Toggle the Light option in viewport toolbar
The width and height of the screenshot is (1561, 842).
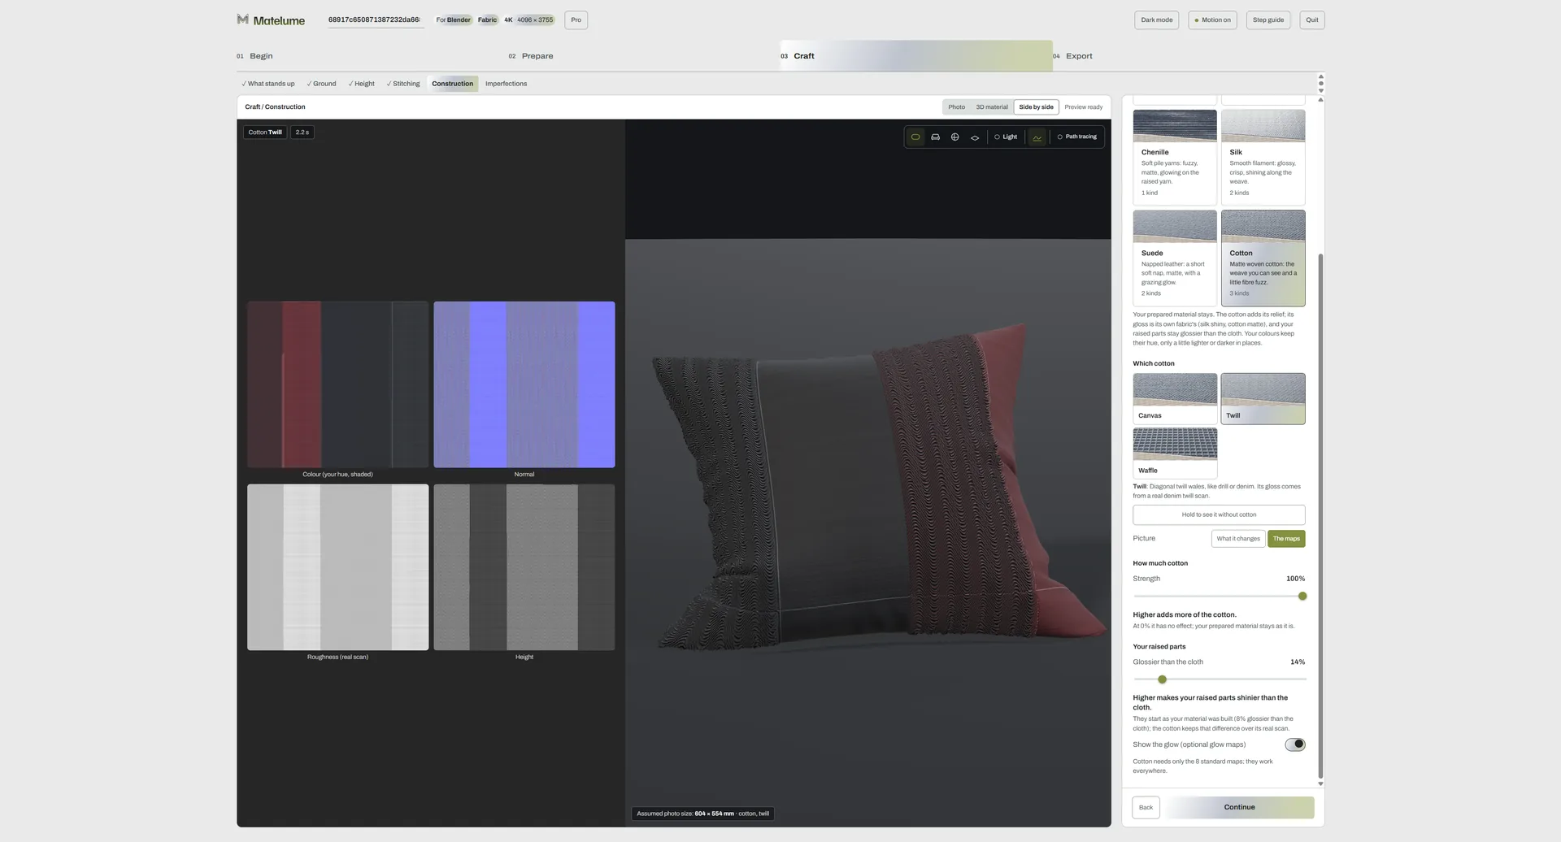[1006, 137]
